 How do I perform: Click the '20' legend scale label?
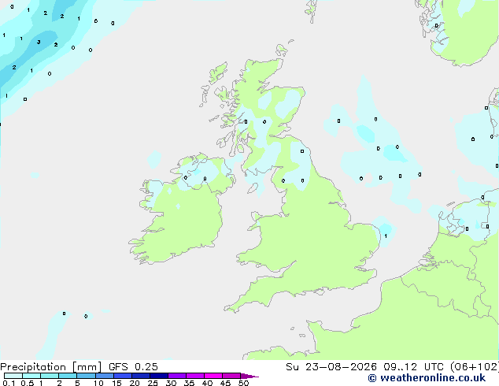click(x=135, y=383)
